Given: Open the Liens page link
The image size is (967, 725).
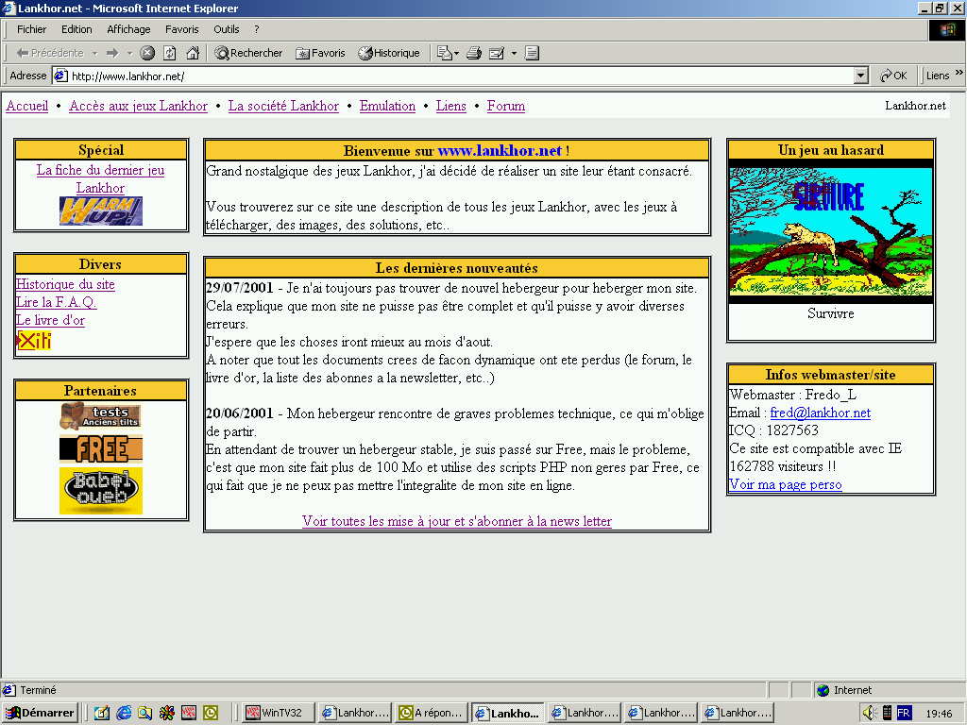Looking at the screenshot, I should point(450,106).
